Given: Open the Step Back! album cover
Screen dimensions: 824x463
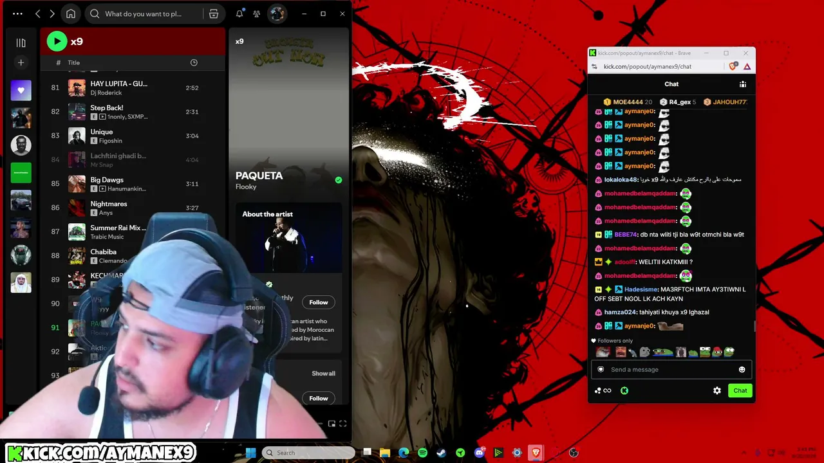Looking at the screenshot, I should tap(77, 112).
